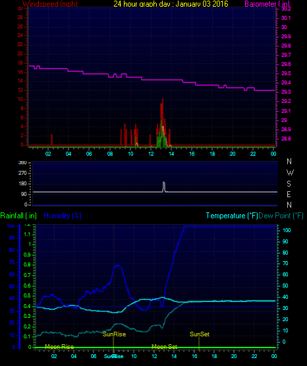Select the graph title January 03 2016
This screenshot has width=307, height=366.
point(202,4)
